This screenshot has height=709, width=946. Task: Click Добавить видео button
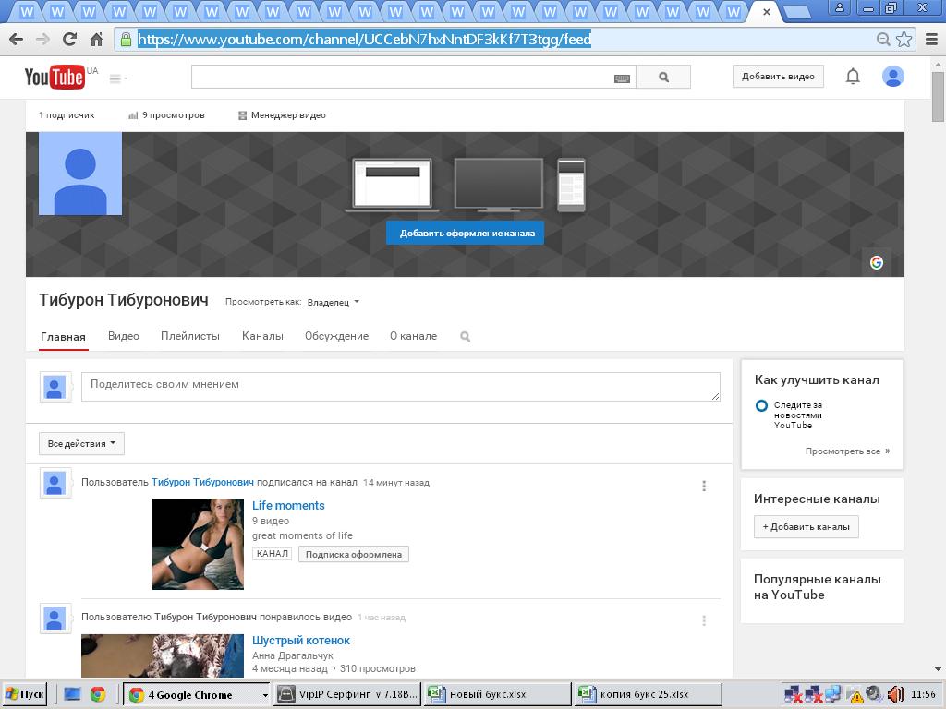[x=778, y=77]
